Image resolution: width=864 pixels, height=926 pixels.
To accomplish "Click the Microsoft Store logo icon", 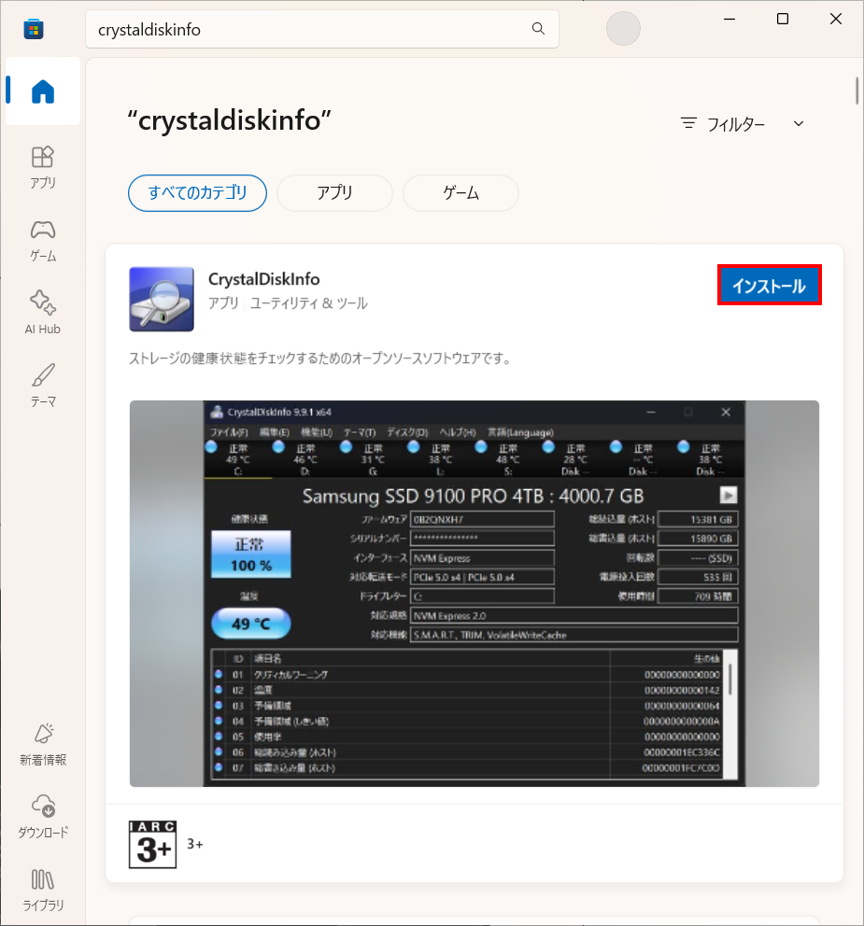I will pyautogui.click(x=34, y=29).
